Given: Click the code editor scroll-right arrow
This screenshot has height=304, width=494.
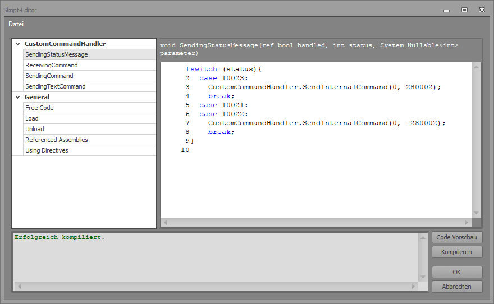Looking at the screenshot, I should [466, 223].
